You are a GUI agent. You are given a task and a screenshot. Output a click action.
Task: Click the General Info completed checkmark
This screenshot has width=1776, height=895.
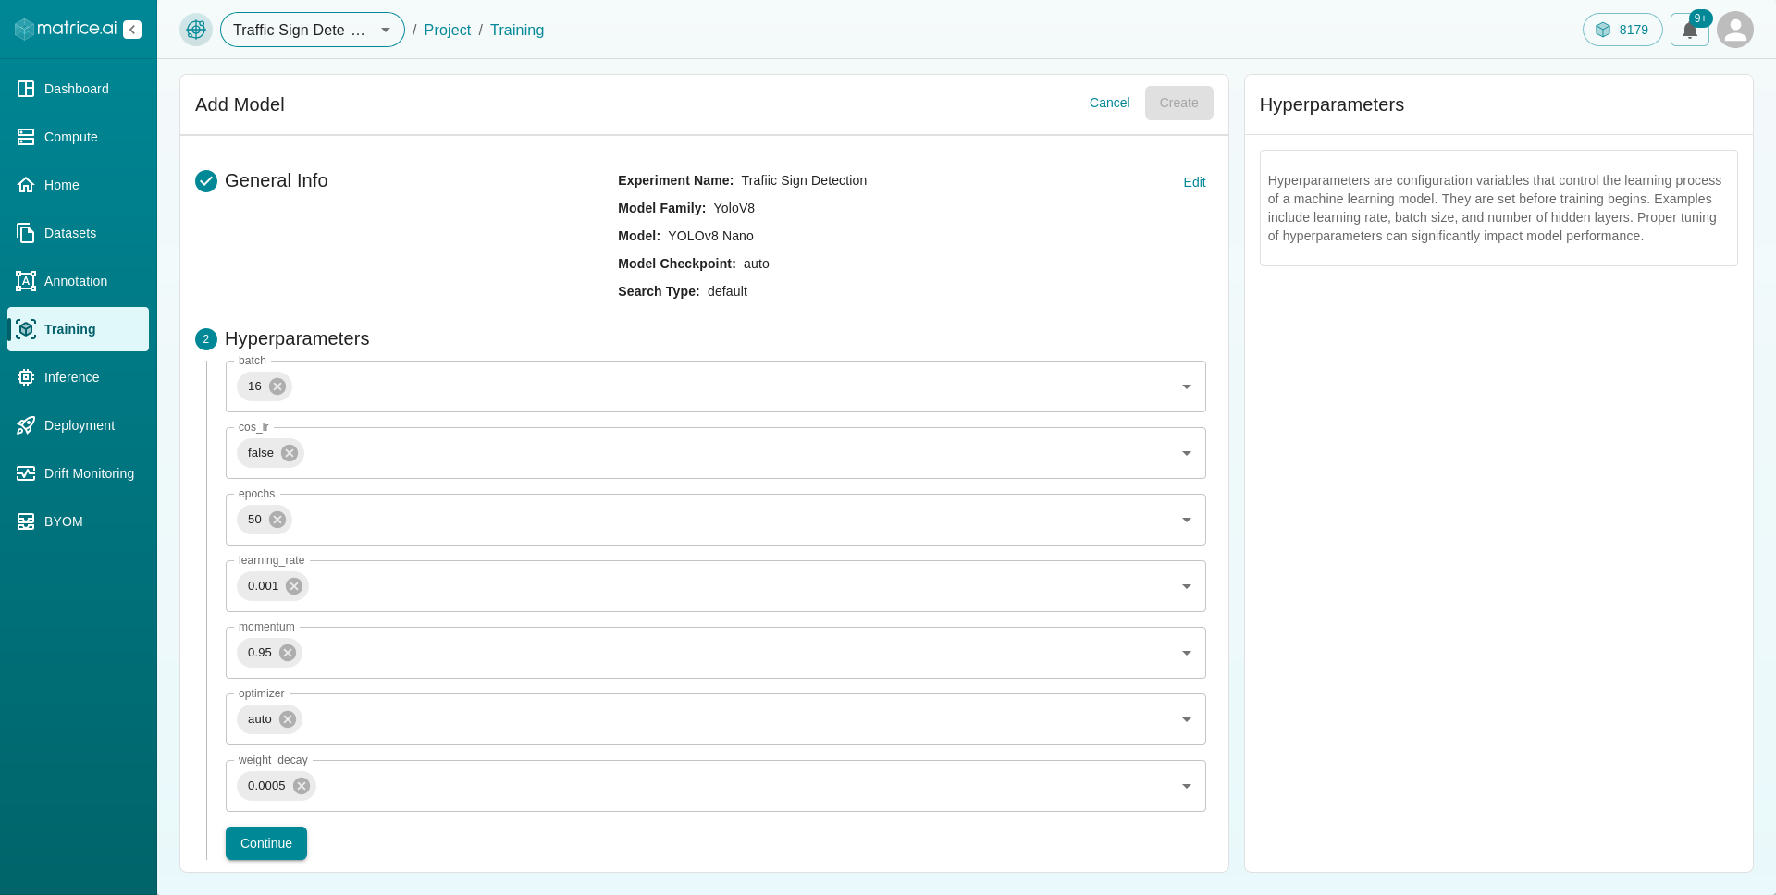206,181
